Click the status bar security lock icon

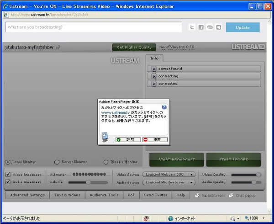(233, 219)
